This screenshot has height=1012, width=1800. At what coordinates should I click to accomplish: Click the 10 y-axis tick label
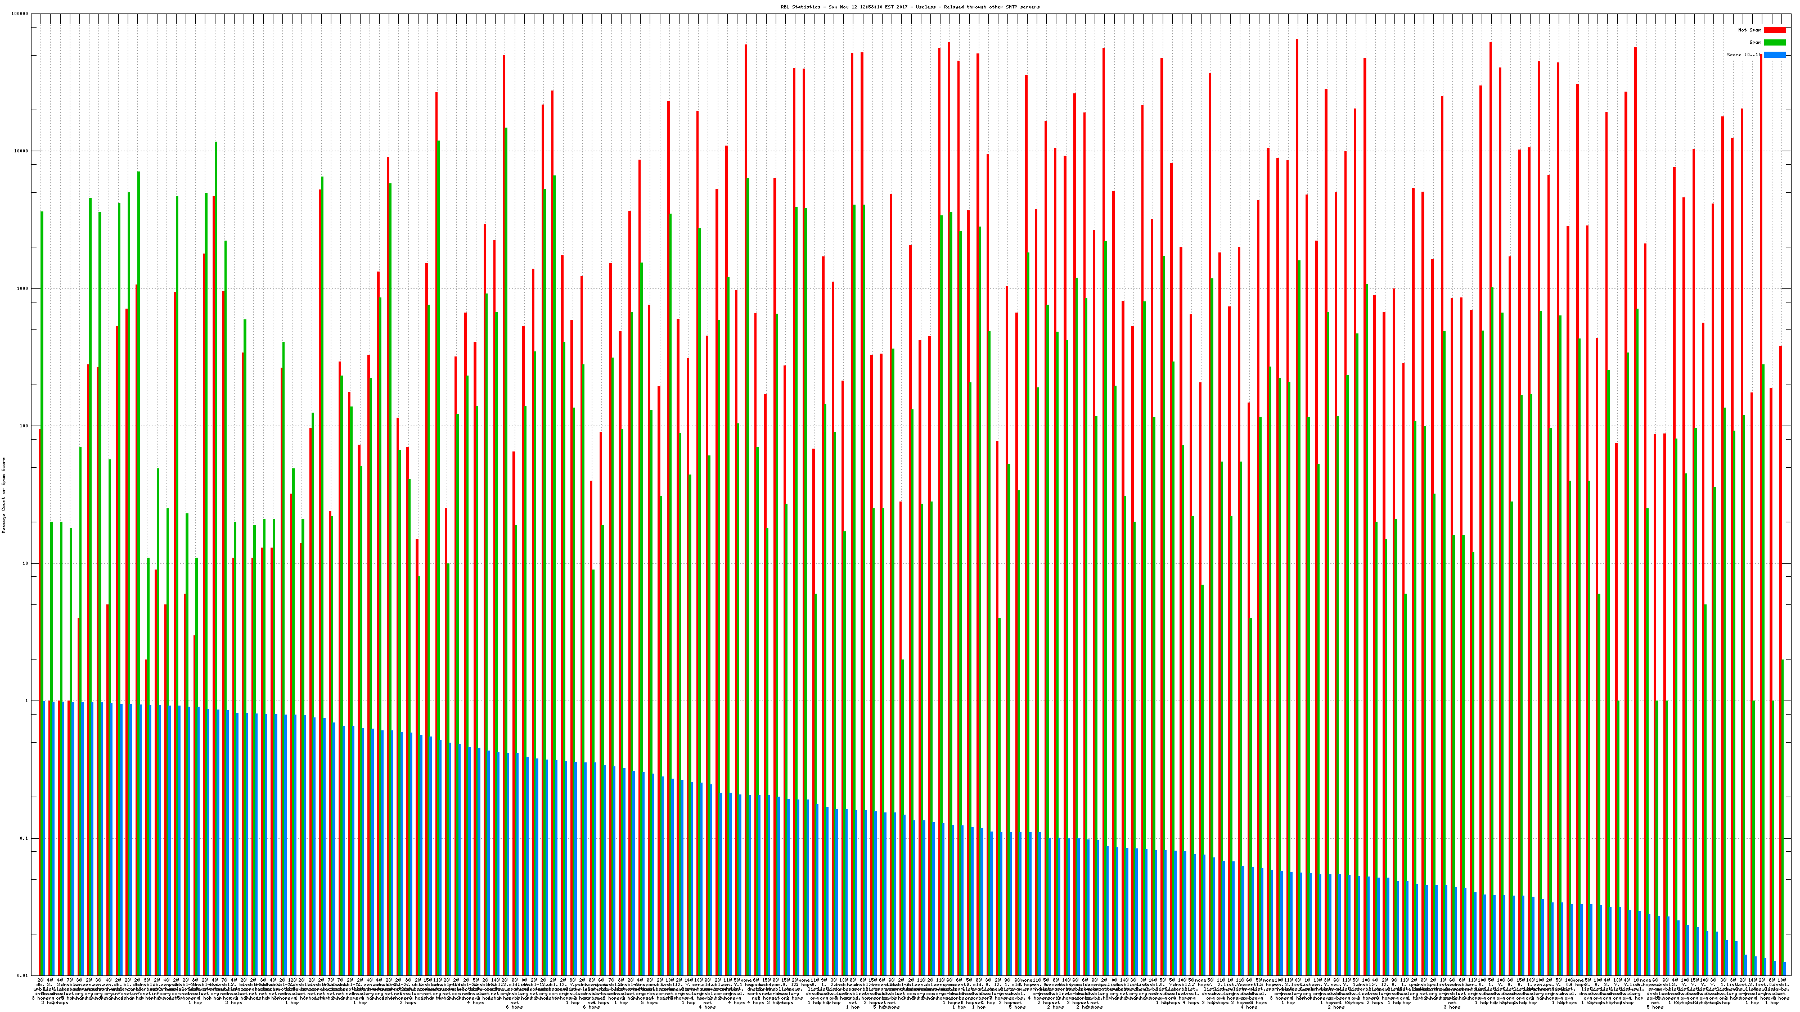[26, 563]
